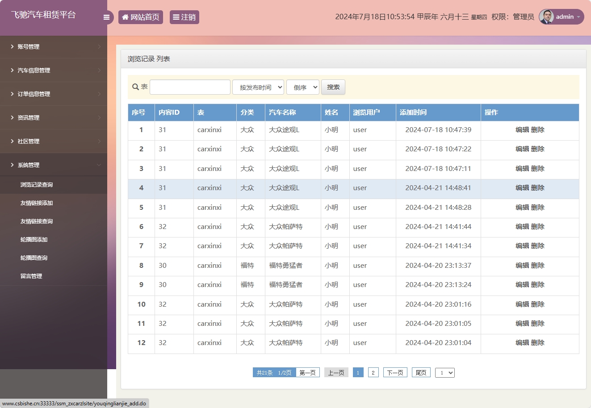Click 编辑 on the first table row
This screenshot has width=591, height=408.
click(523, 130)
